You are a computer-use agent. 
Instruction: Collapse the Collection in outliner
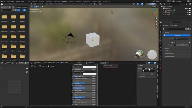[x=162, y=8]
